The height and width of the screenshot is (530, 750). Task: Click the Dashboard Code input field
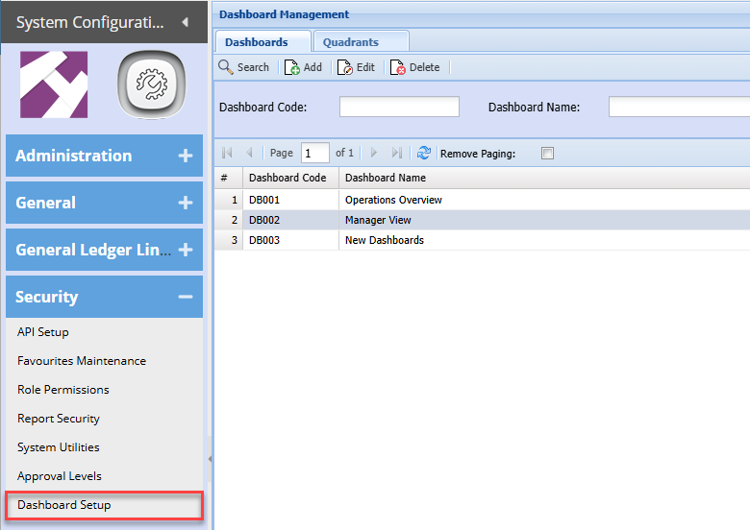[x=399, y=107]
